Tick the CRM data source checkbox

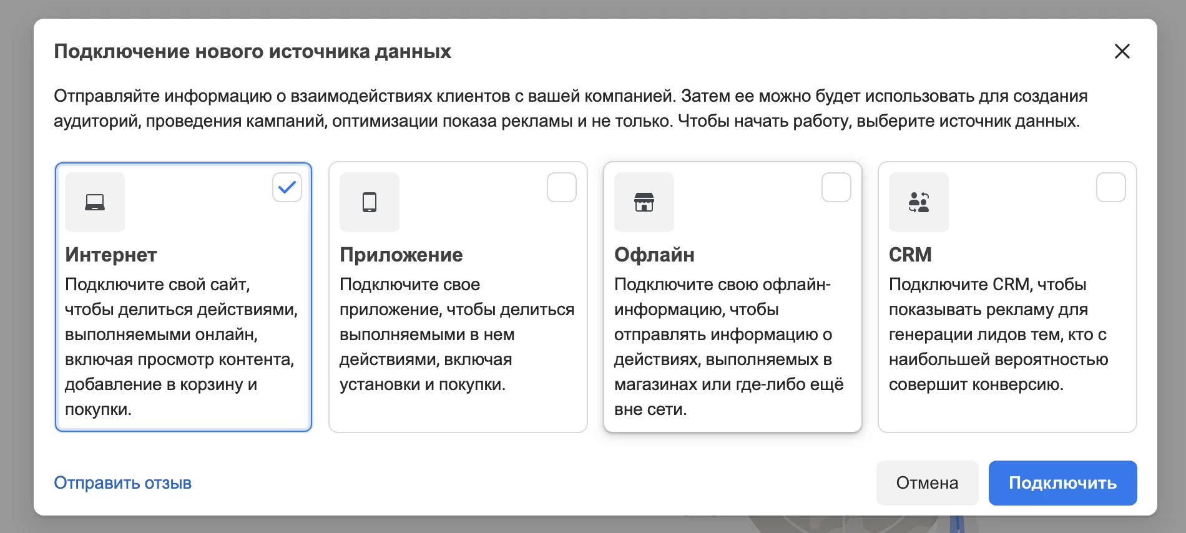point(1111,187)
